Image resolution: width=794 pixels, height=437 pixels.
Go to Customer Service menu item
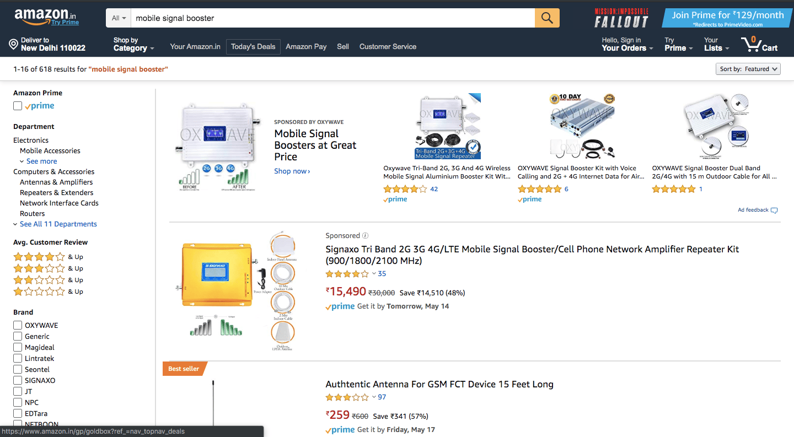click(388, 47)
